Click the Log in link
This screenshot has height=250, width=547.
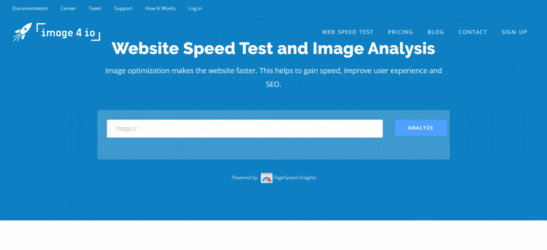pos(195,8)
